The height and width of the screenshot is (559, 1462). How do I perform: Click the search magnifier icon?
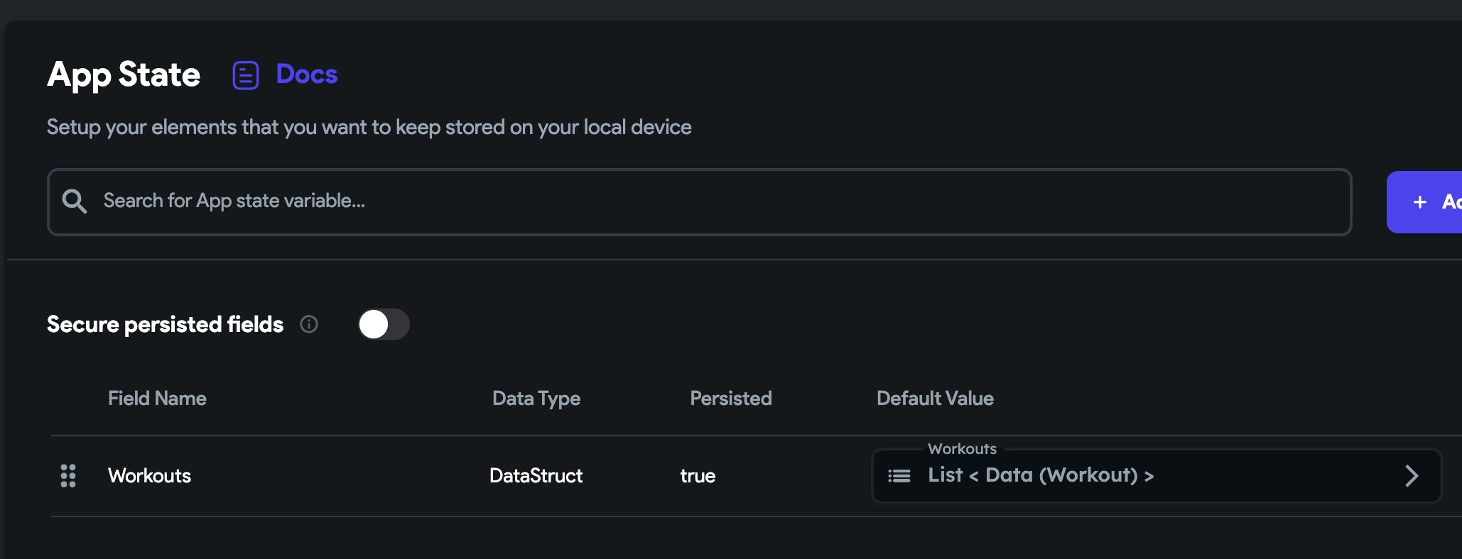pyautogui.click(x=74, y=201)
